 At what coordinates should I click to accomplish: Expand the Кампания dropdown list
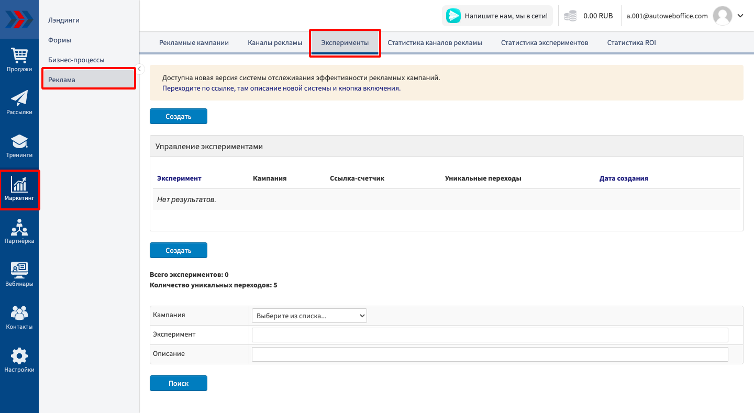click(309, 316)
